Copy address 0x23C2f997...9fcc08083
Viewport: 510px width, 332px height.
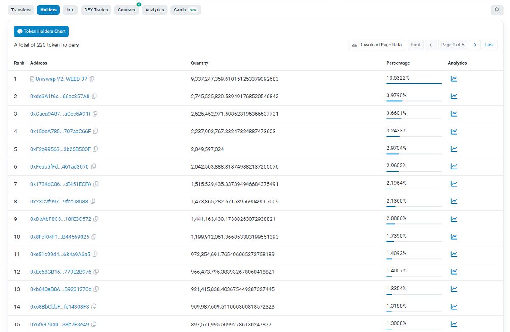coord(93,201)
